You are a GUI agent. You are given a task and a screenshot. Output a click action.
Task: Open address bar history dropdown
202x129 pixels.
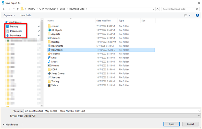click(x=153, y=9)
